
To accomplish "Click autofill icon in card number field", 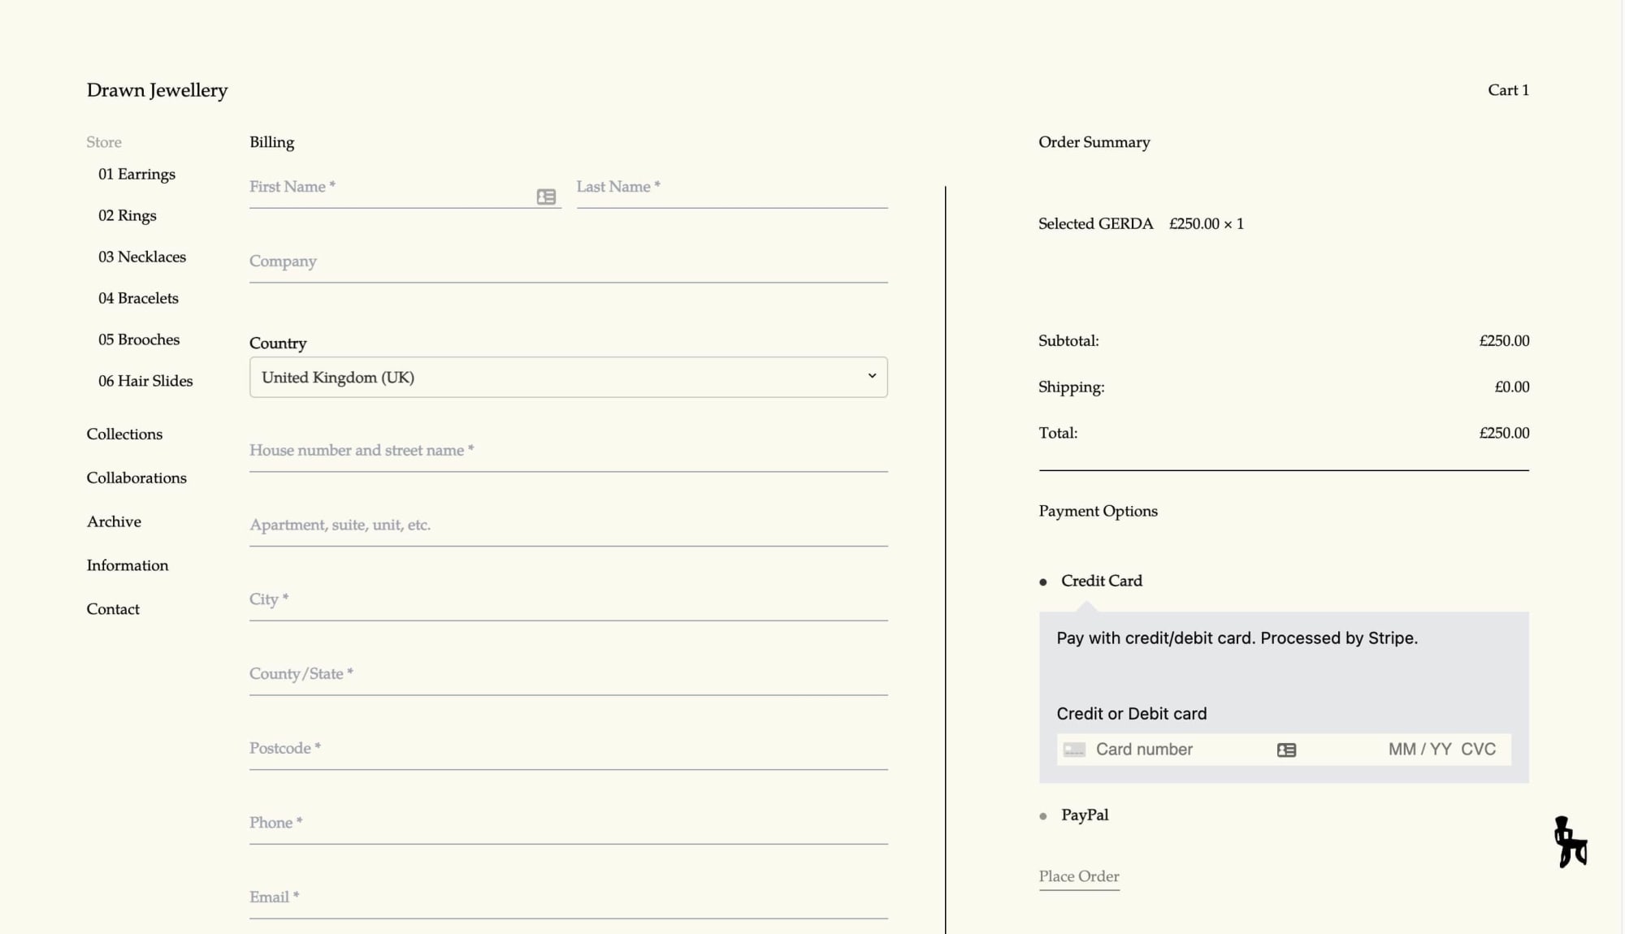I will (x=1286, y=750).
